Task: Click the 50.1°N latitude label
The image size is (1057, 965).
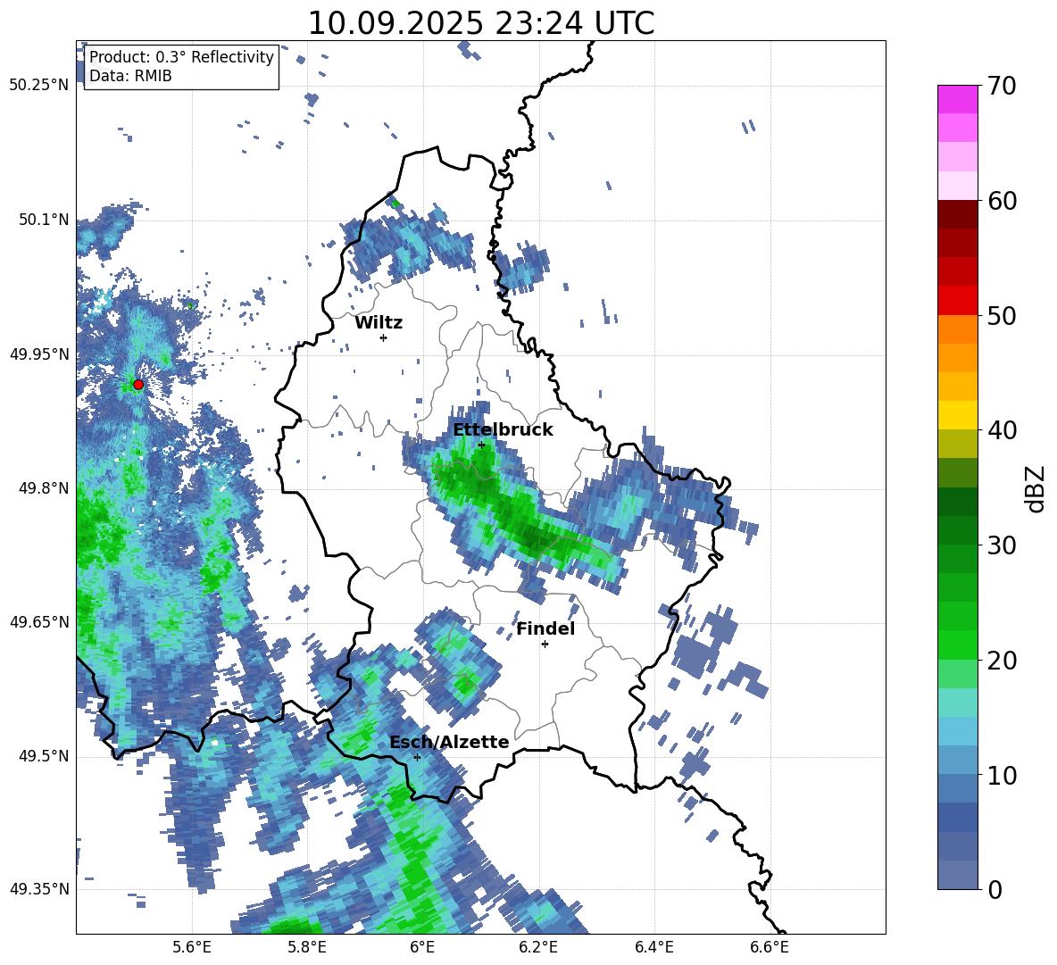Action: pos(45,220)
